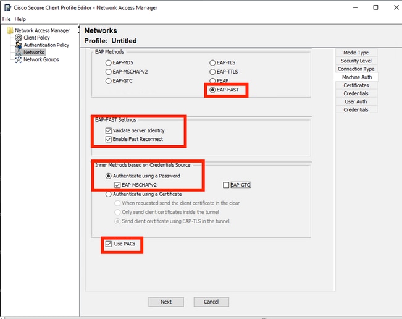Switch to the User Auth tab
Image resolution: width=402 pixels, height=319 pixels.
pyautogui.click(x=356, y=101)
